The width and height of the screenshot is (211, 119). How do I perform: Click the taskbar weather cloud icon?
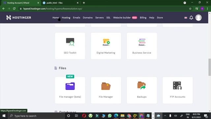158,116
